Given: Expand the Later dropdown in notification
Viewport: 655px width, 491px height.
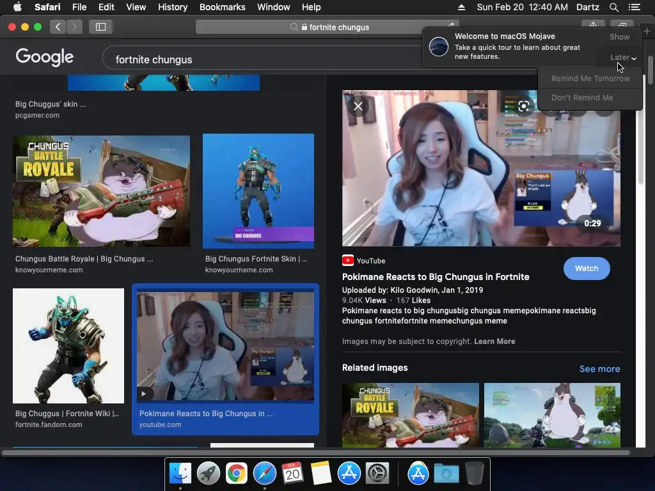Looking at the screenshot, I should [623, 57].
